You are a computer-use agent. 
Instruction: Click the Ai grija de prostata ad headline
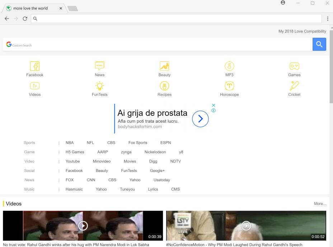(152, 113)
